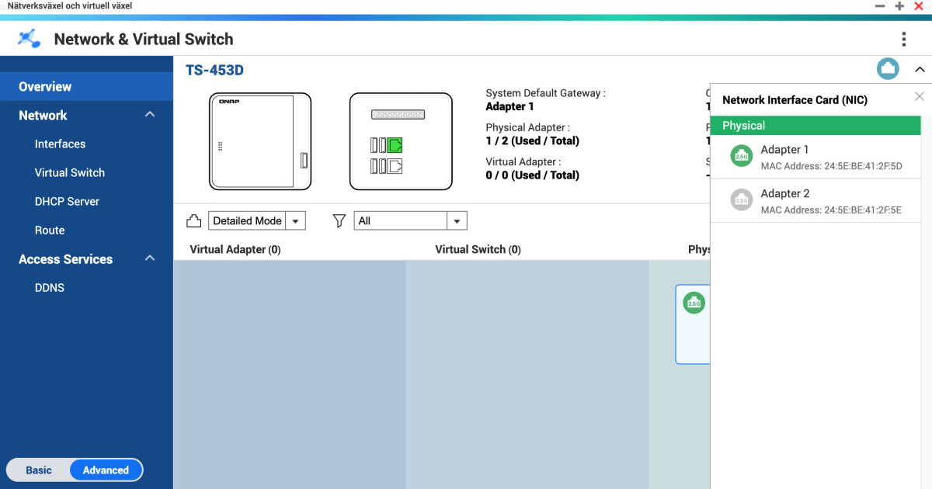Toggle the Network Interface Card panel icon

[888, 69]
